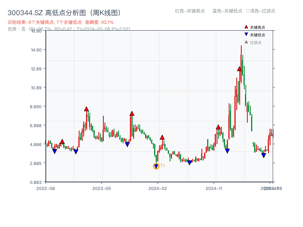Click the rightmost blue low-point triangle on the chart
The height and width of the screenshot is (227, 303).
click(264, 155)
